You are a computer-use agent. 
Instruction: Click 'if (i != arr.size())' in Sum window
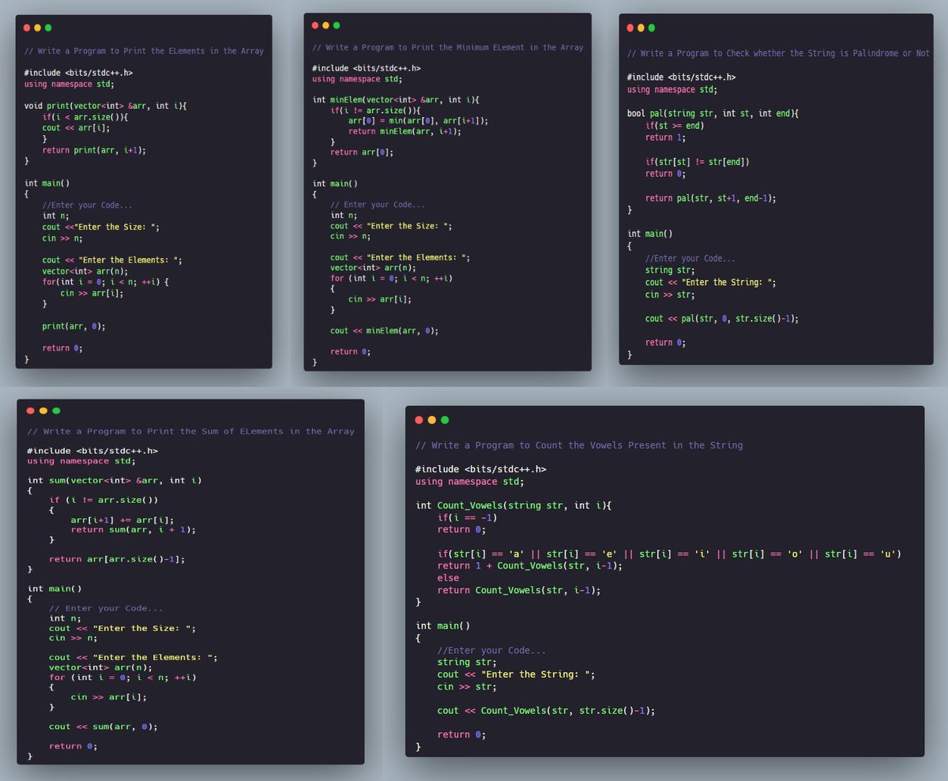tap(104, 500)
